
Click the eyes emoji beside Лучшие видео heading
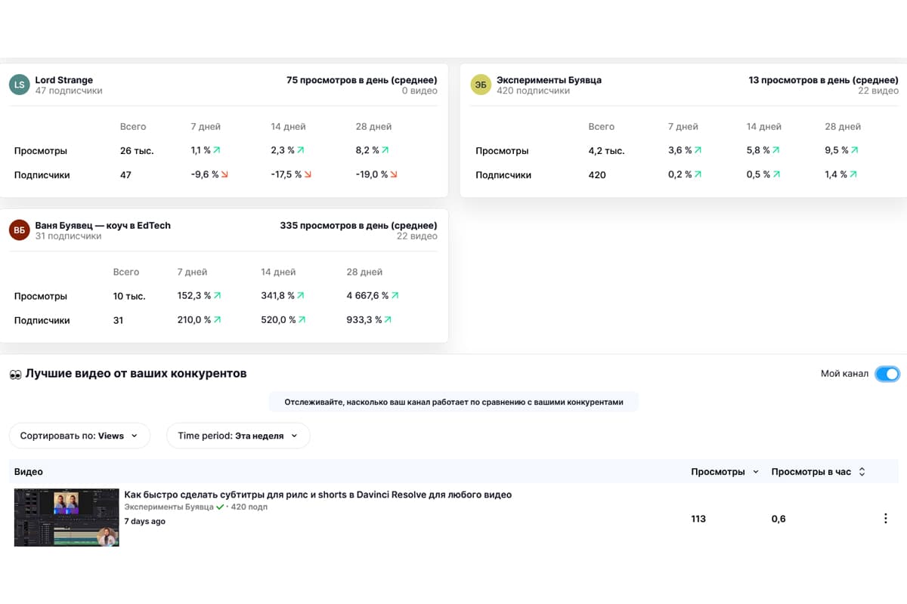click(x=15, y=374)
